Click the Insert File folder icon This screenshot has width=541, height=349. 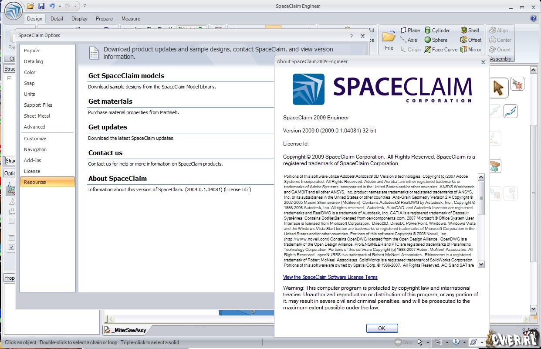click(389, 38)
